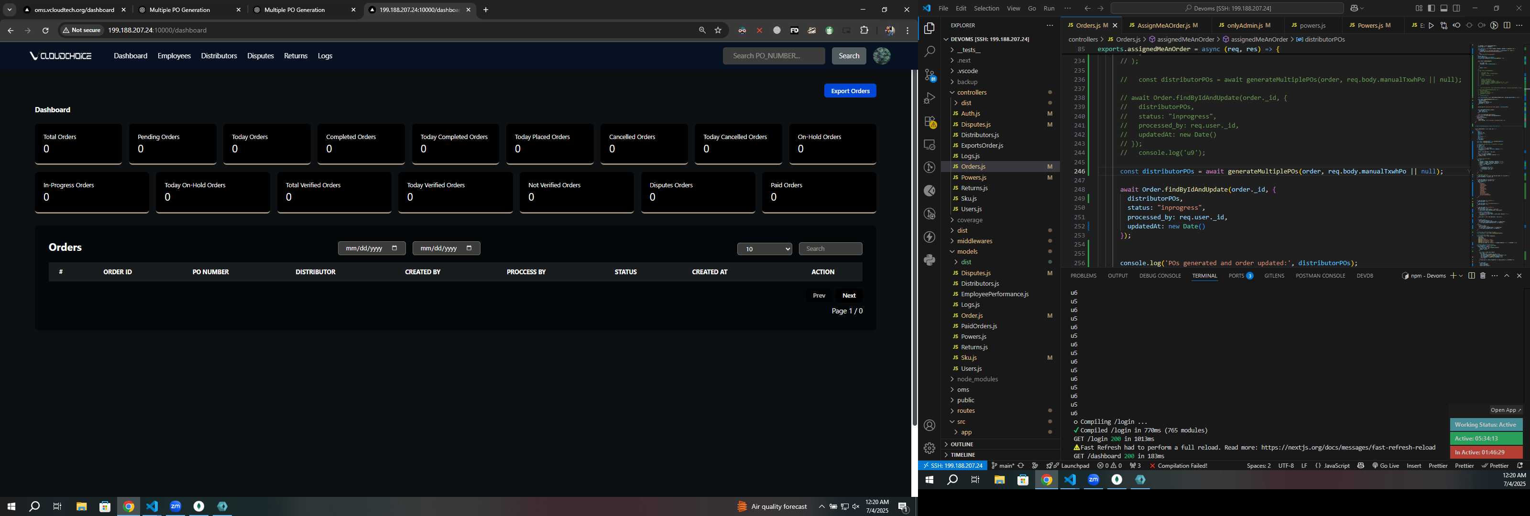This screenshot has height=516, width=1530.
Task: Toggle the Secondary Side Bar in VS Code
Action: pyautogui.click(x=1456, y=8)
